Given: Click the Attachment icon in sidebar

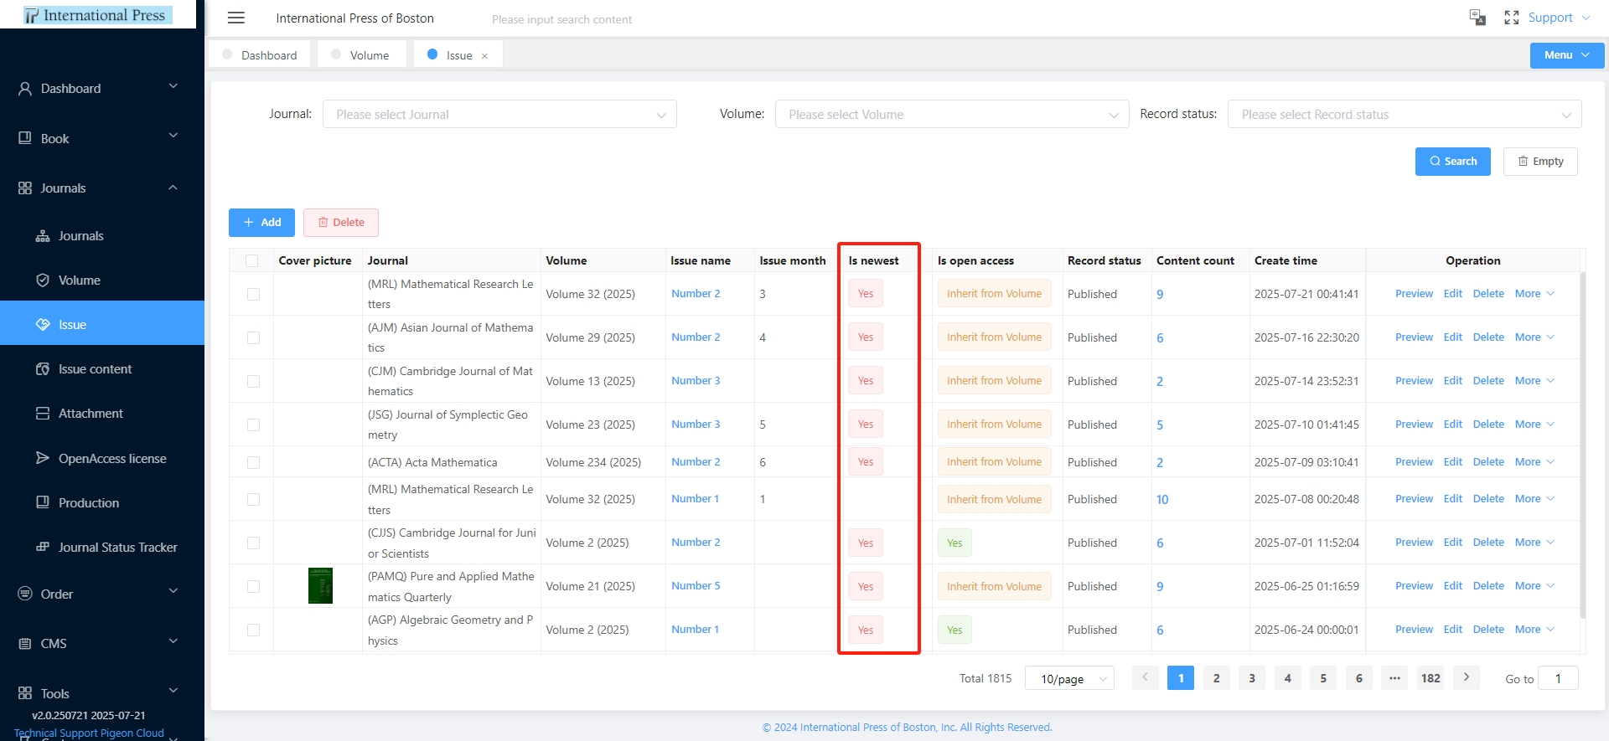Looking at the screenshot, I should 43,414.
